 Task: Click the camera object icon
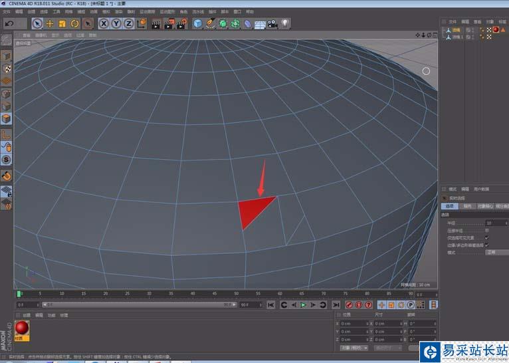pos(272,23)
